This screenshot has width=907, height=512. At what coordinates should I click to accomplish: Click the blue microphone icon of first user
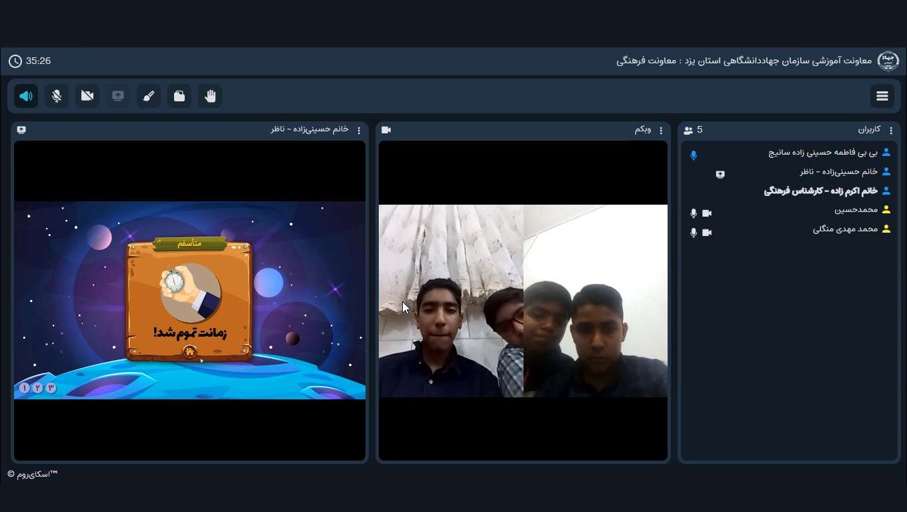694,155
